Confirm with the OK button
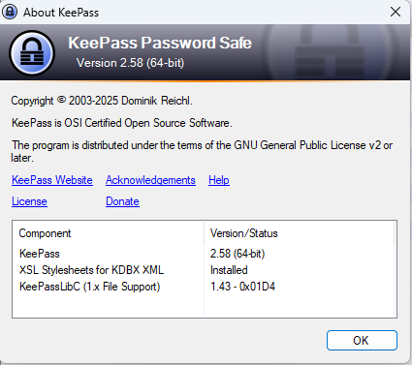Screen dimensions: 412x365 pos(362,340)
